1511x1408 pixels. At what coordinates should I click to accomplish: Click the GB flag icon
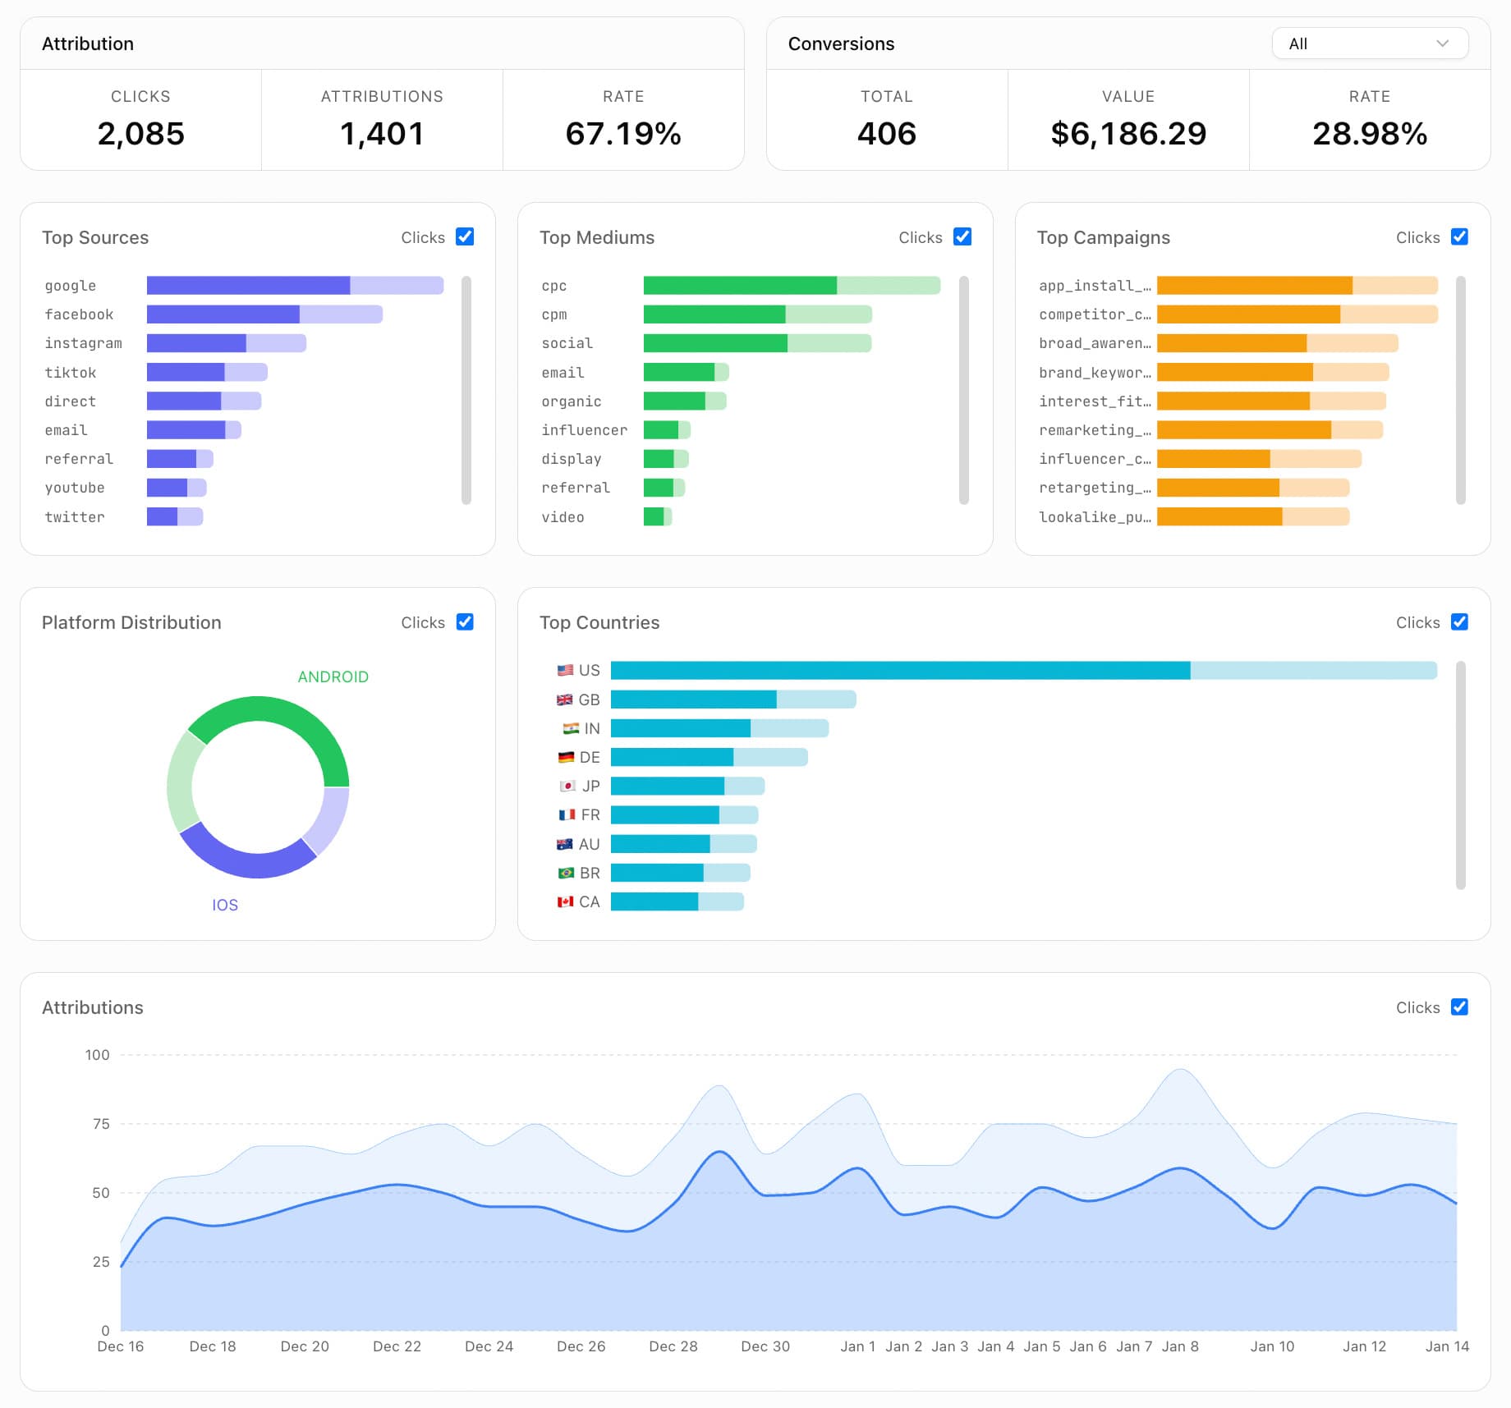[x=566, y=699]
